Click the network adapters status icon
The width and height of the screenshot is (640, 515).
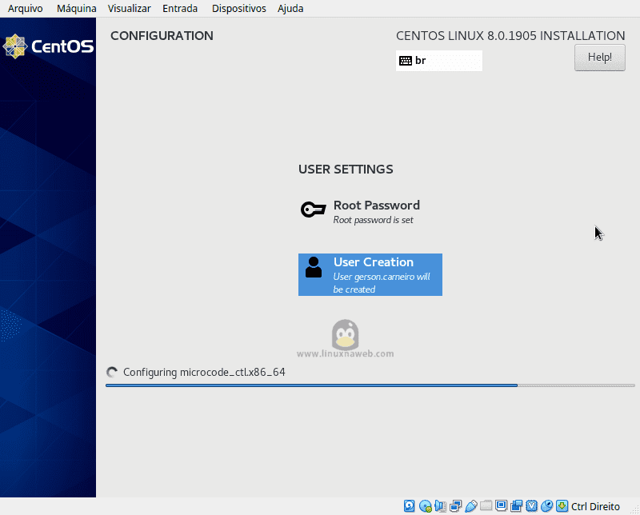(455, 506)
